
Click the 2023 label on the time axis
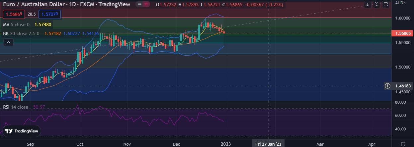(225, 144)
